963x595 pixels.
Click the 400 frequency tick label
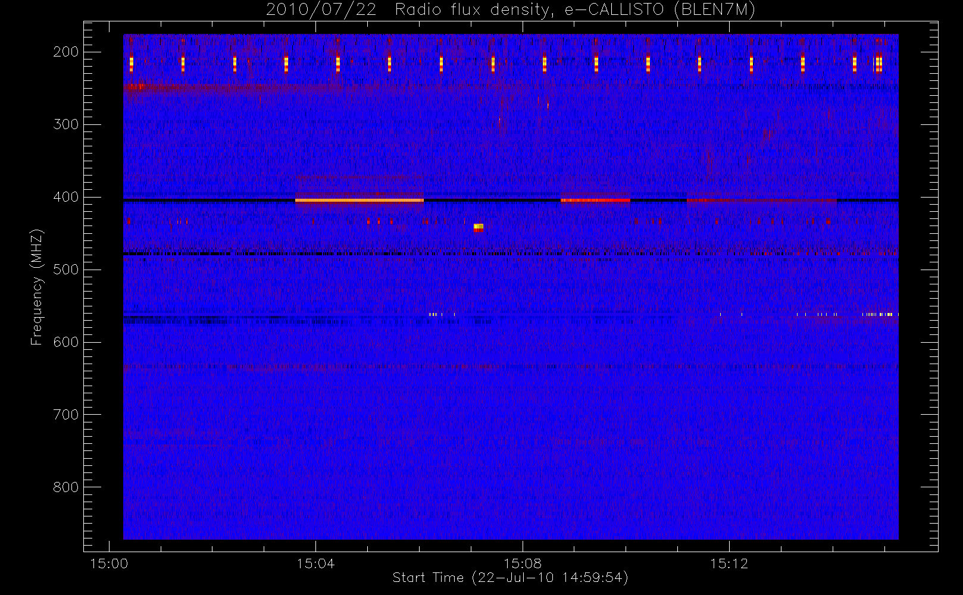(66, 197)
